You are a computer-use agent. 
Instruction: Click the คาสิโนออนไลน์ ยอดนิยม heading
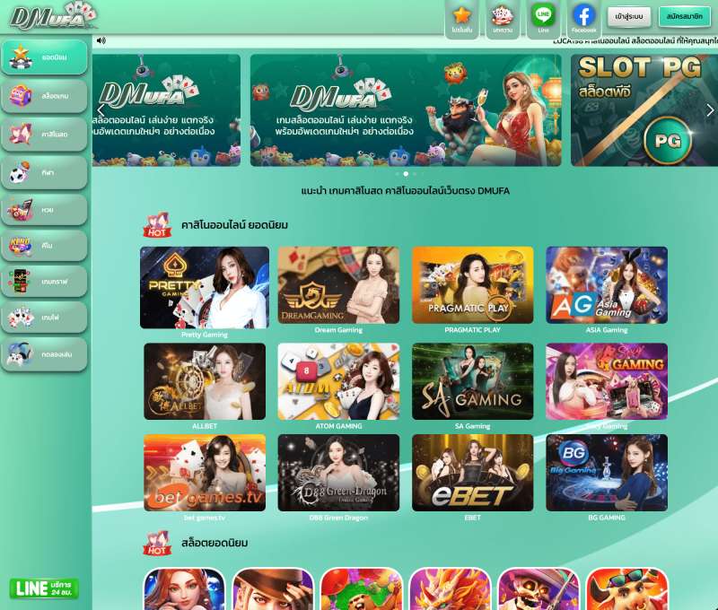tap(234, 225)
